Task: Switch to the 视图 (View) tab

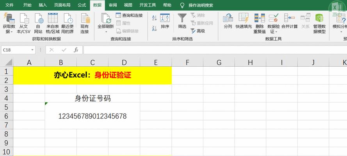Action: [128, 5]
